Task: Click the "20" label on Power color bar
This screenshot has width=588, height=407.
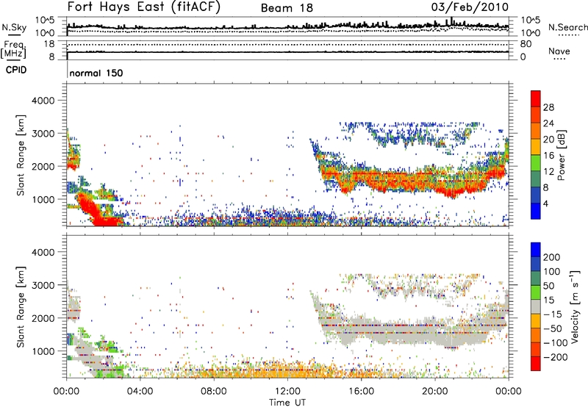Action: pyautogui.click(x=548, y=140)
